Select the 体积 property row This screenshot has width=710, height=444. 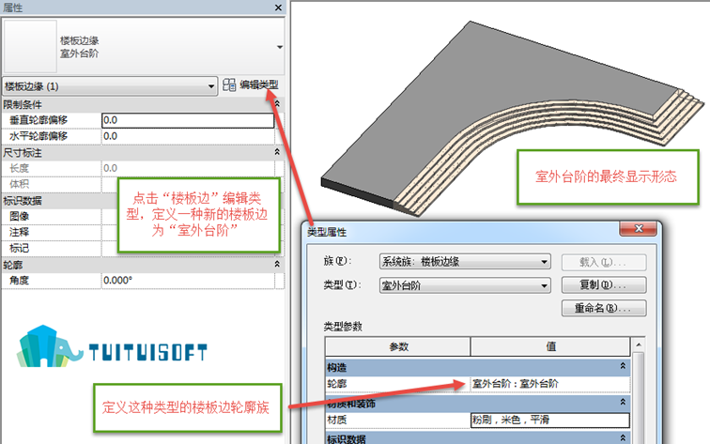click(59, 184)
